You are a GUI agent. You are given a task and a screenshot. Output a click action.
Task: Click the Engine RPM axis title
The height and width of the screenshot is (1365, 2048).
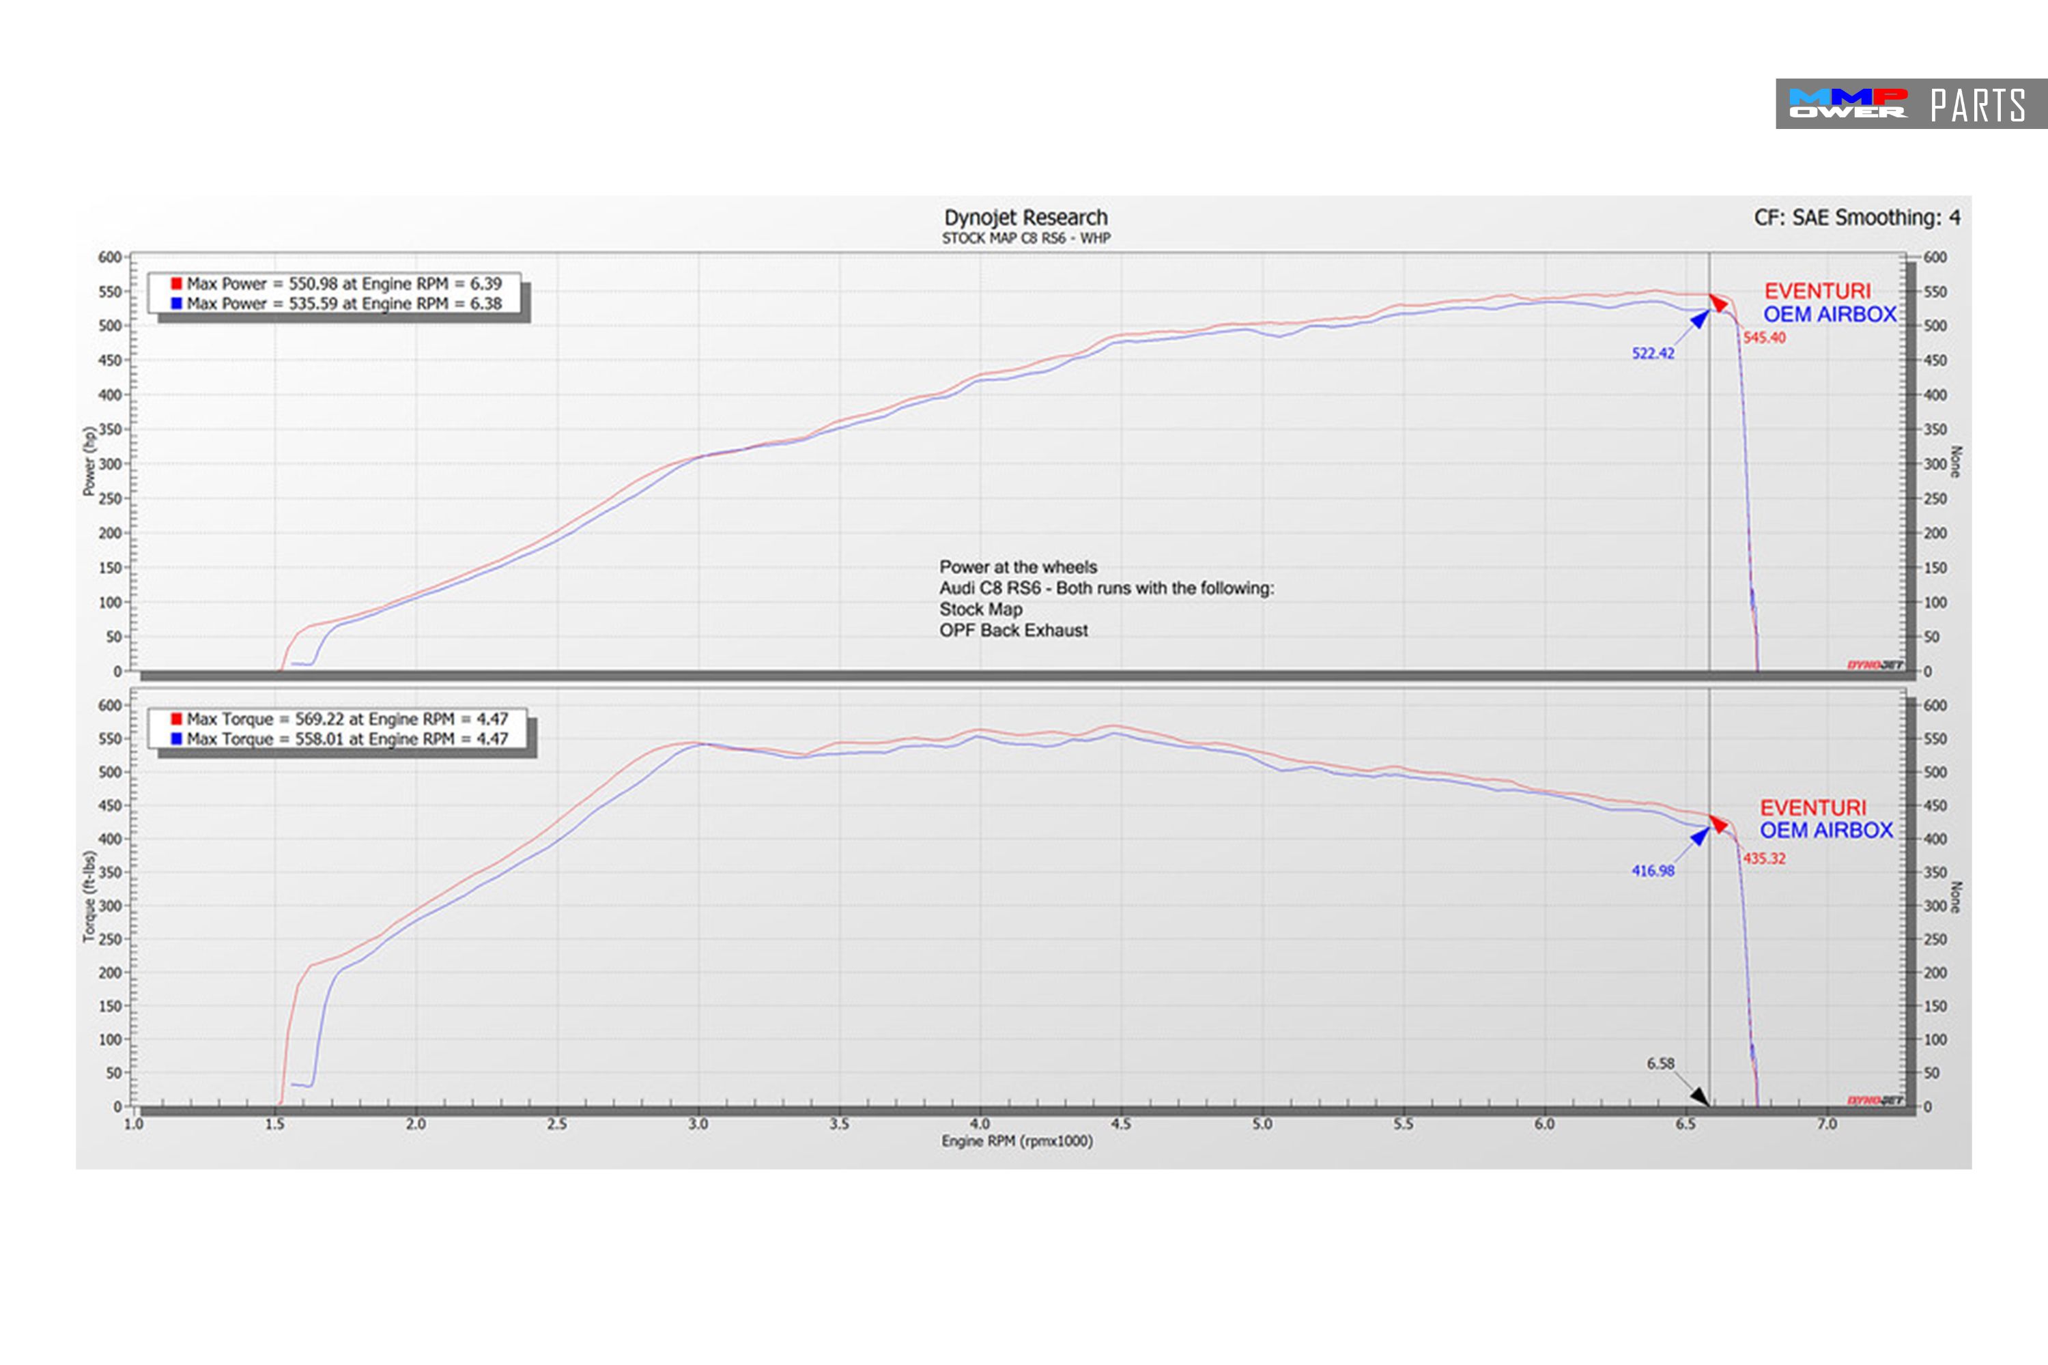[1016, 1140]
